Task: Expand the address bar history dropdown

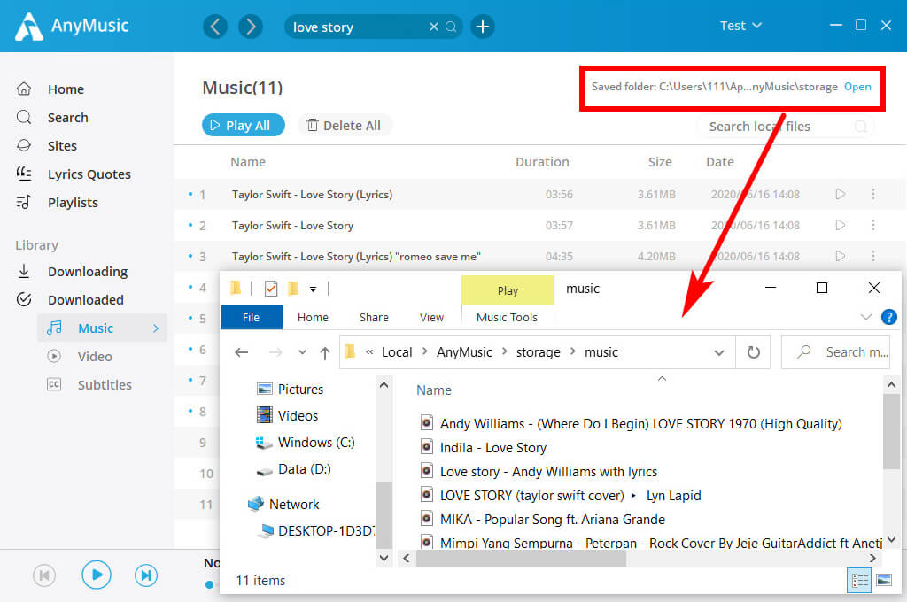Action: pos(719,352)
